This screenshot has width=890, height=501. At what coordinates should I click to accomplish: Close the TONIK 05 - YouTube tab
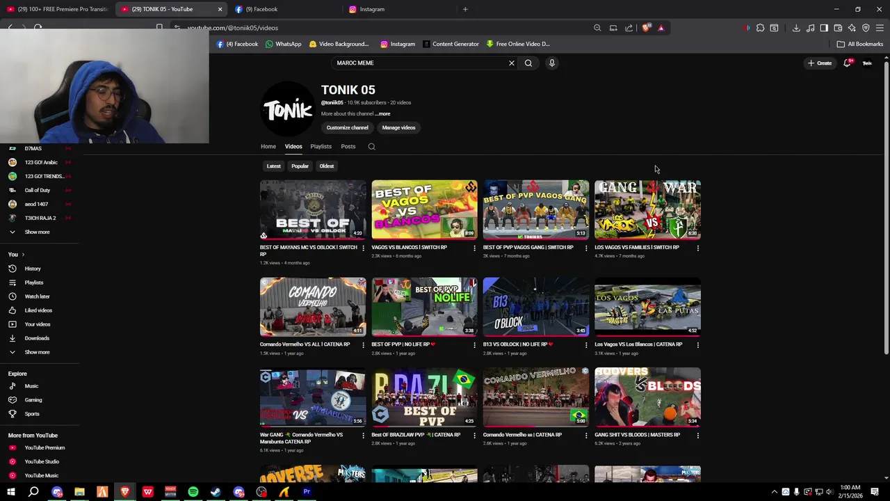220,9
